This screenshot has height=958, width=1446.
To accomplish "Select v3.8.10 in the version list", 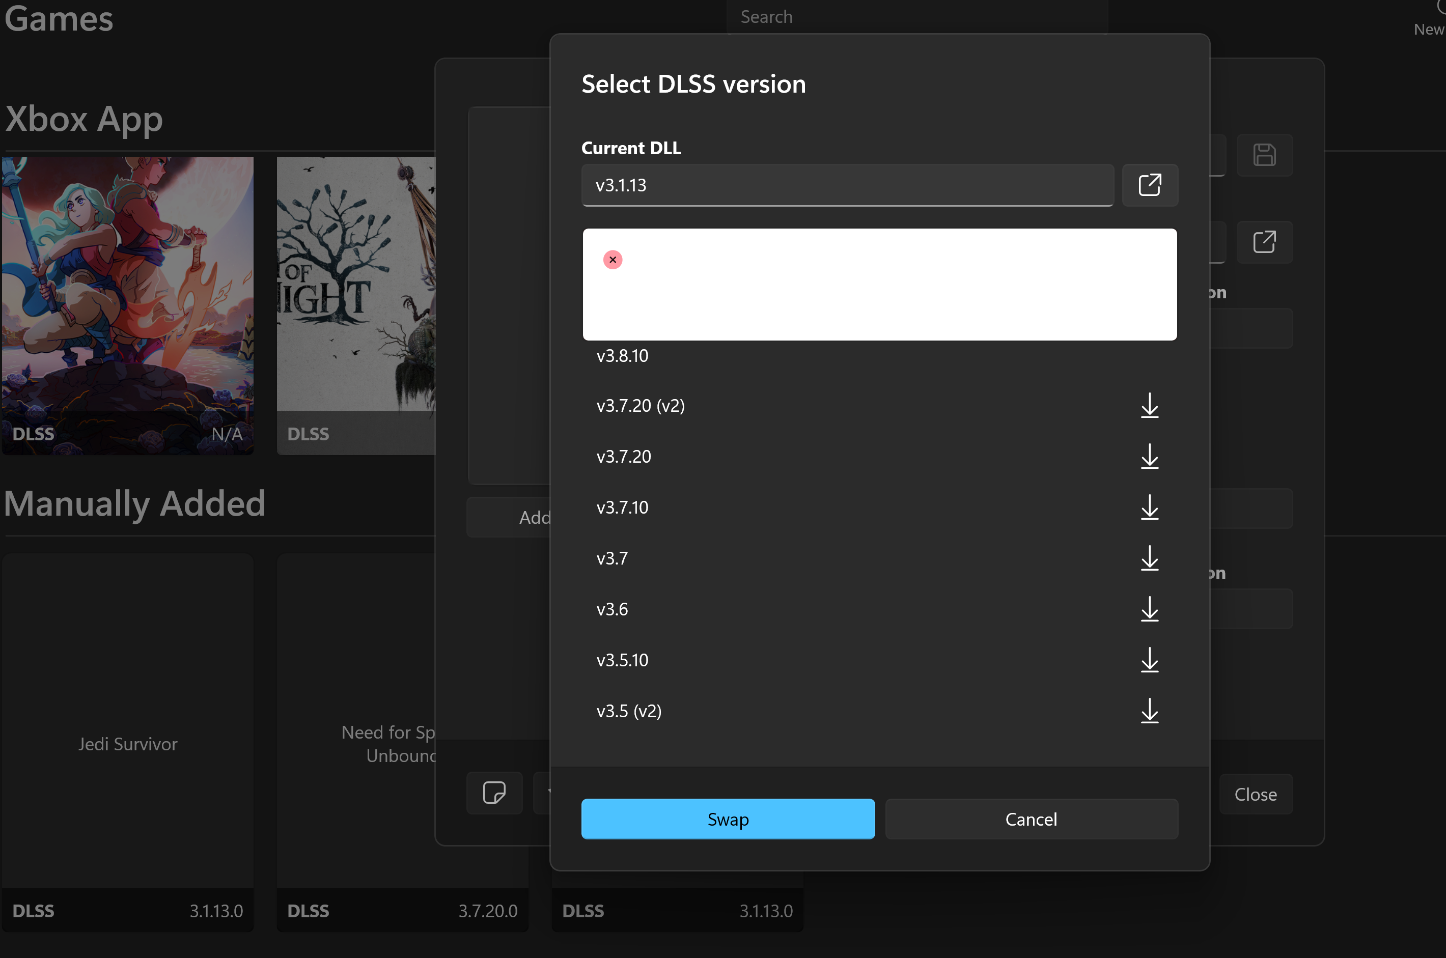I will [x=622, y=356].
